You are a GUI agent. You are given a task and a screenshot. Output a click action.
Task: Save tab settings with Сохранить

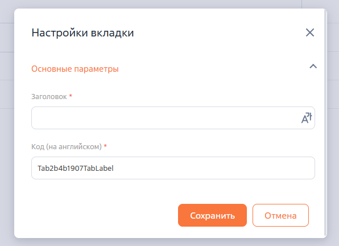212,215
